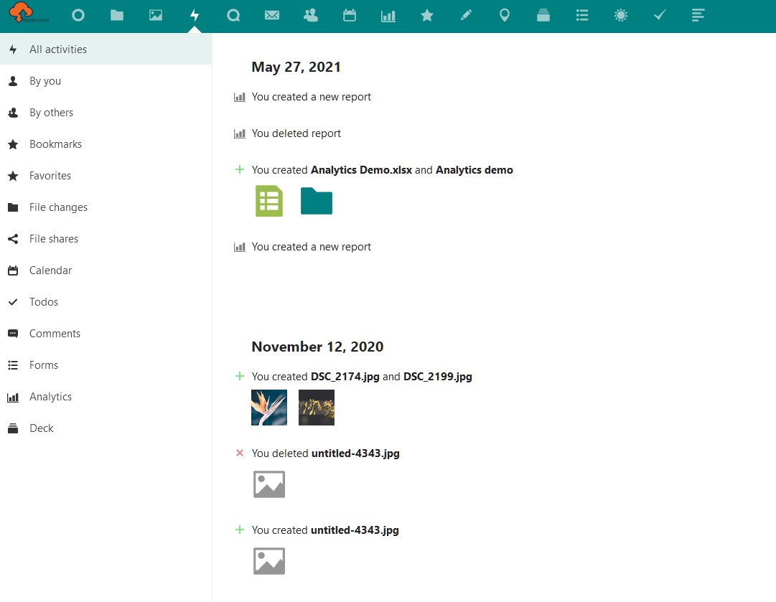Show Comments activity filter
Viewport: 776px width, 602px height.
click(x=106, y=334)
